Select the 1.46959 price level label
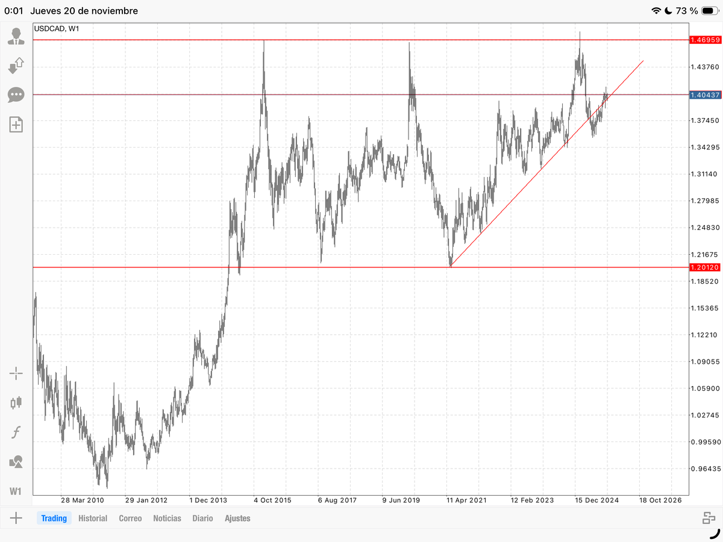The image size is (723, 542). (x=706, y=40)
